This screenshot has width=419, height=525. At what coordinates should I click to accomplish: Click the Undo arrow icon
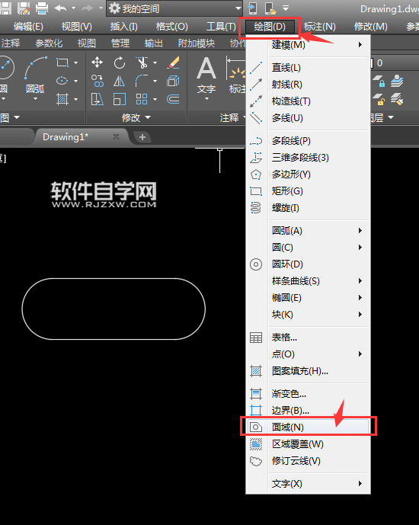60,8
